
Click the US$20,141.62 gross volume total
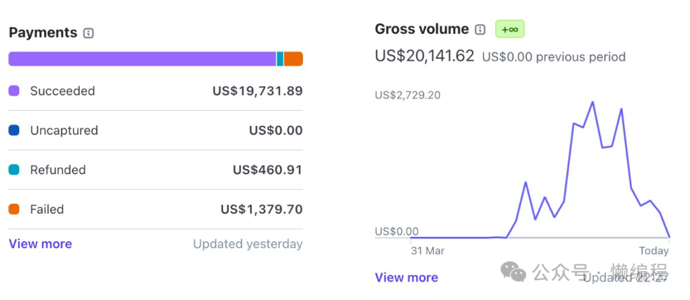pos(424,56)
